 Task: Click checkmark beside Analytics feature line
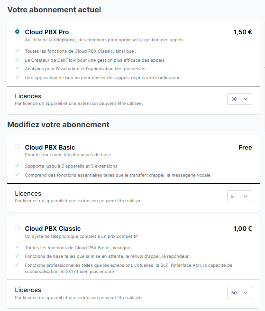tap(17, 68)
